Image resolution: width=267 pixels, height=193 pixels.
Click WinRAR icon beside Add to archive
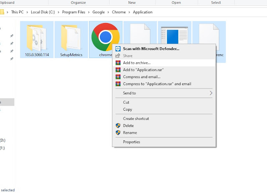tap(118, 63)
